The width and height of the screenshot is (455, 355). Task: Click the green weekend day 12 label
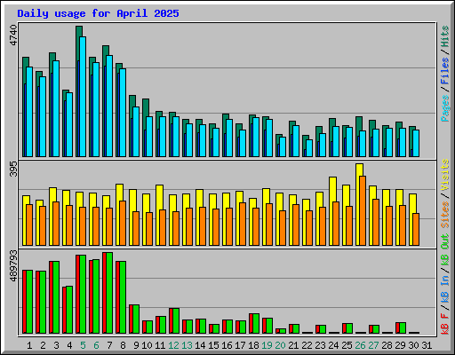[x=173, y=345]
